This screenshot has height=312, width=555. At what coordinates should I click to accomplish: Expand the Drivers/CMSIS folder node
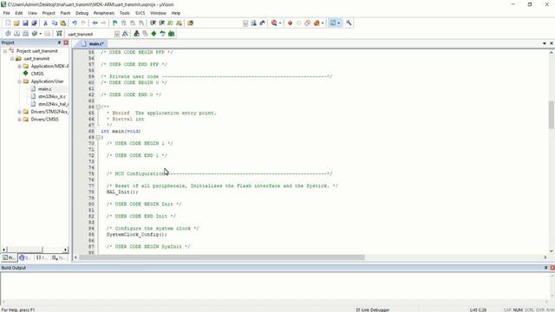pos(19,120)
